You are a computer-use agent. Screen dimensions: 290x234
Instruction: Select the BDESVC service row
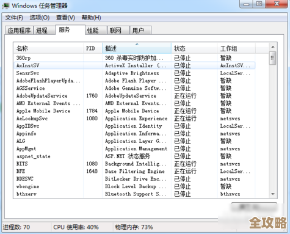(x=134, y=179)
